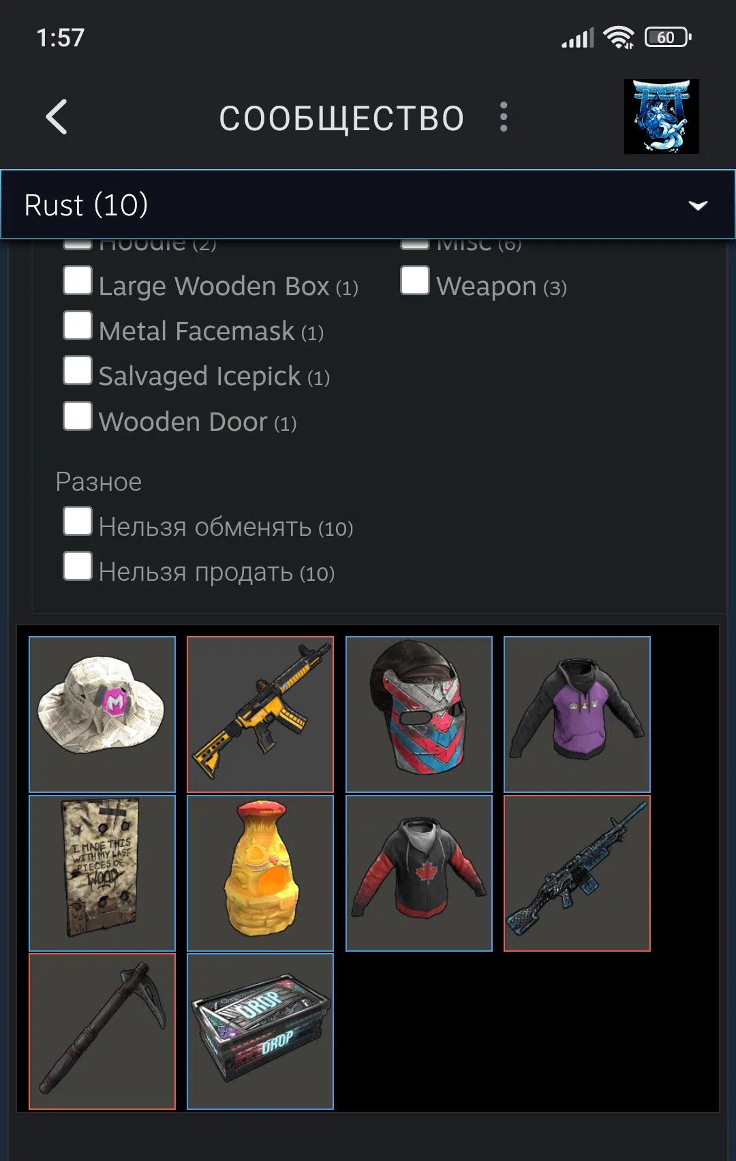Enable the Weapon filter checkbox
736x1161 pixels.
pyautogui.click(x=415, y=280)
